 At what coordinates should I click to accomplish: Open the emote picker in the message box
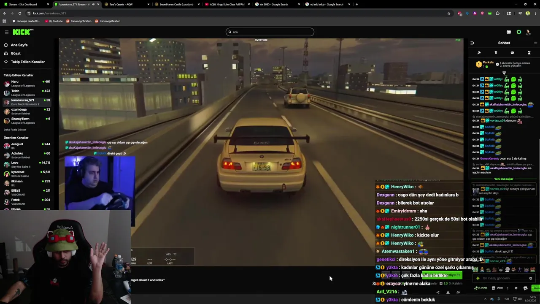(x=530, y=278)
